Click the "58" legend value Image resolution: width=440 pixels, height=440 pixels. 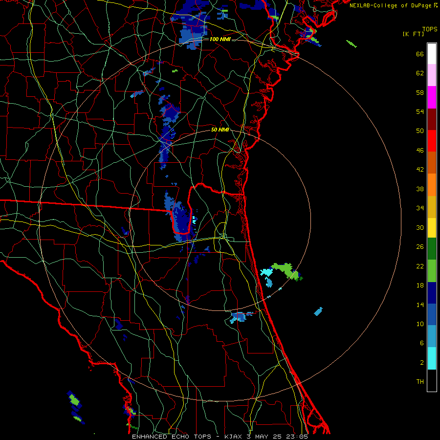click(420, 92)
